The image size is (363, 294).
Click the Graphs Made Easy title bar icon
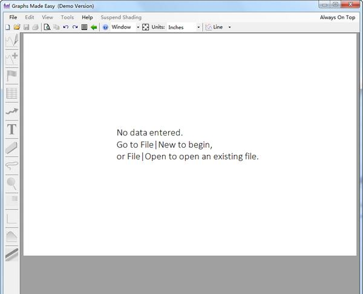7,6
